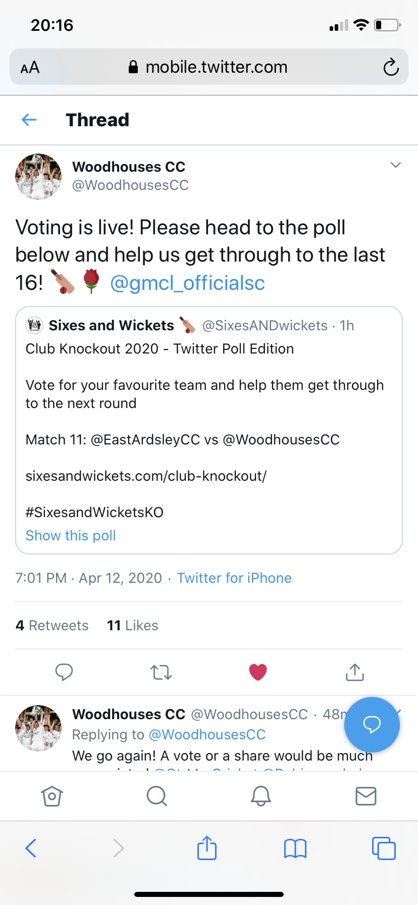Open Twitter search tab
The height and width of the screenshot is (905, 418).
click(156, 796)
